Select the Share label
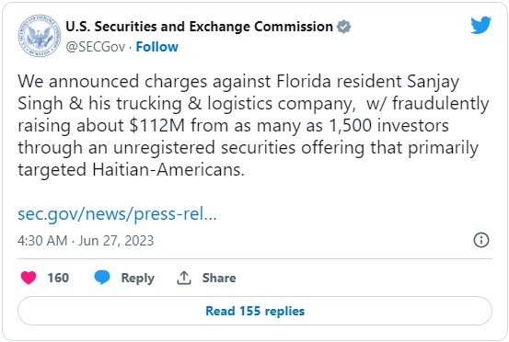 pyautogui.click(x=219, y=278)
